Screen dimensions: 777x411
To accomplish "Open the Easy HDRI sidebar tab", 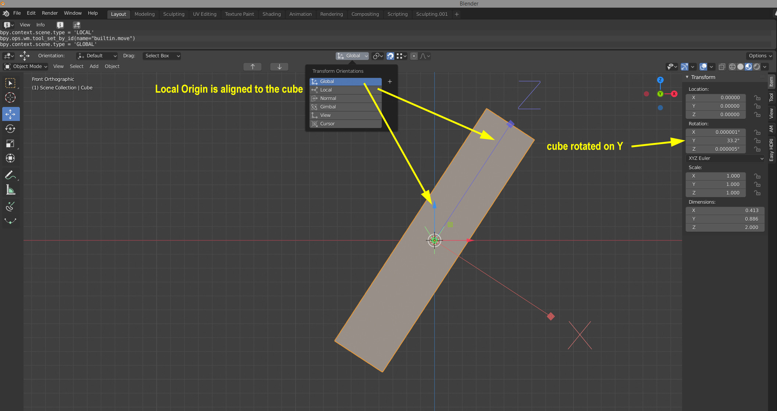I will click(x=771, y=150).
